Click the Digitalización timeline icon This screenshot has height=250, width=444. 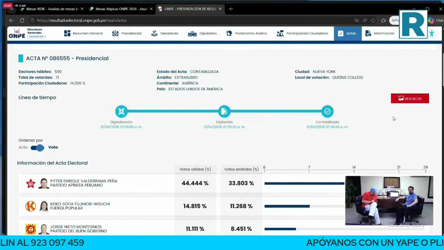(x=121, y=111)
